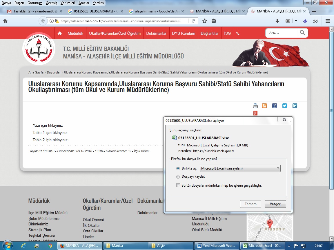The width and height of the screenshot is (334, 250).
Task: Reload the page with the refresh icon
Action: click(x=193, y=21)
